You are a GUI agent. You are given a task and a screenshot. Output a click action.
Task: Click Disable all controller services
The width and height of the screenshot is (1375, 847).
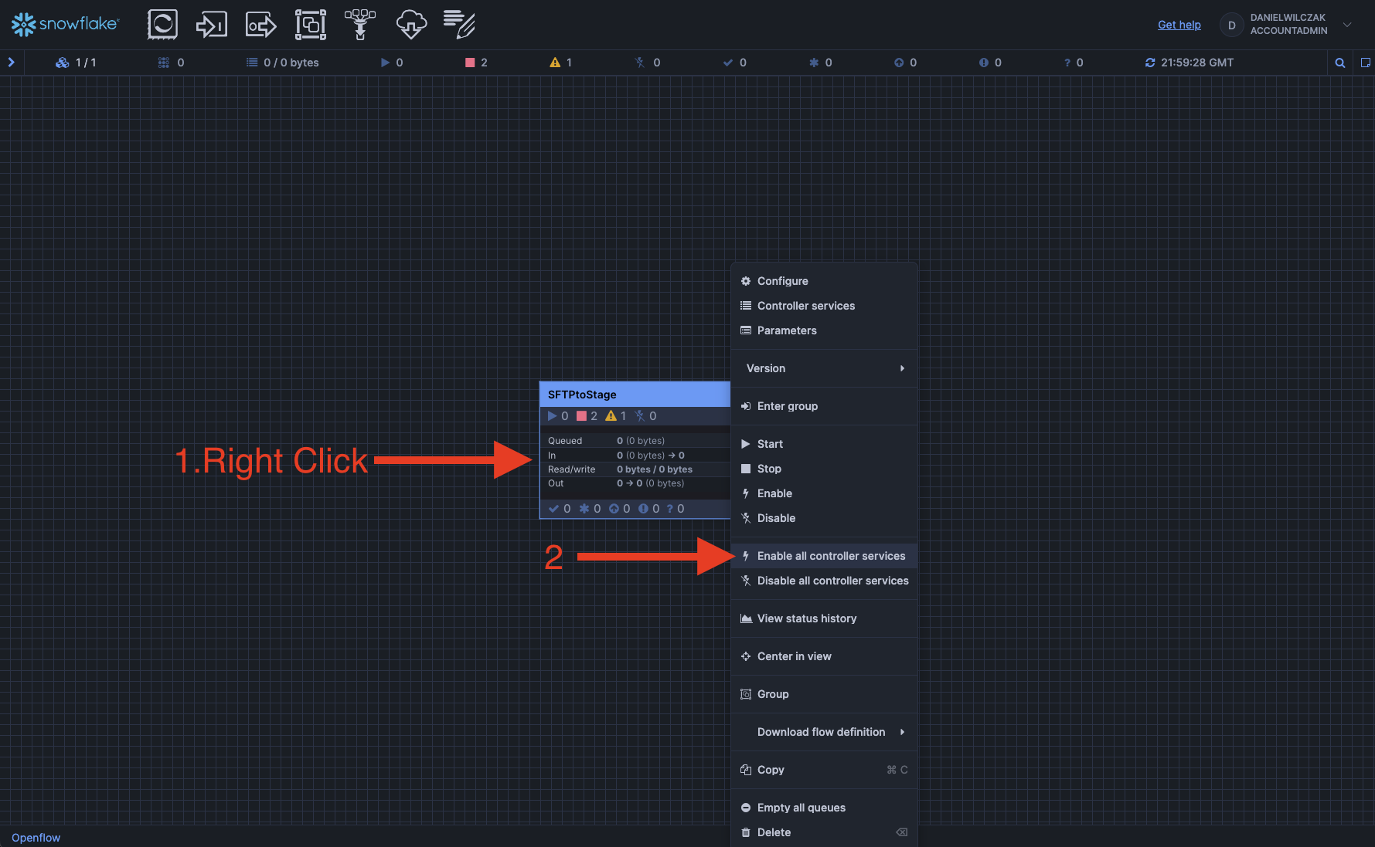coord(832,581)
